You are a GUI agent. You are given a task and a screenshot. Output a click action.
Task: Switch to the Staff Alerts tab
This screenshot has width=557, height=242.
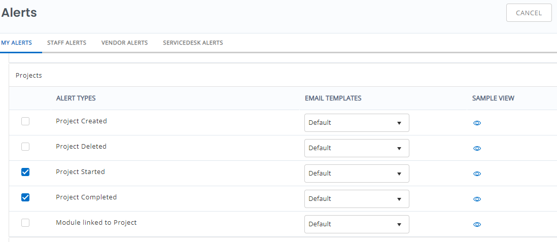[x=67, y=43]
